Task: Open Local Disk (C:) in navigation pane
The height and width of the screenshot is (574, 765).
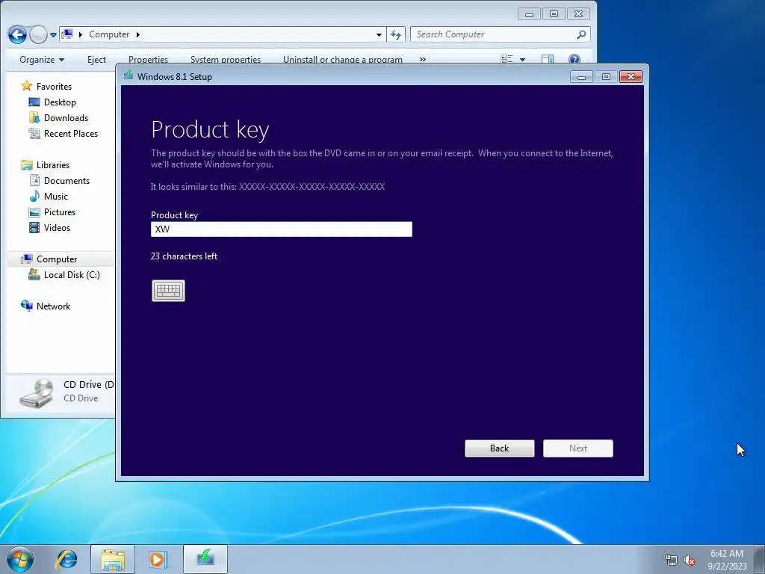Action: click(72, 275)
